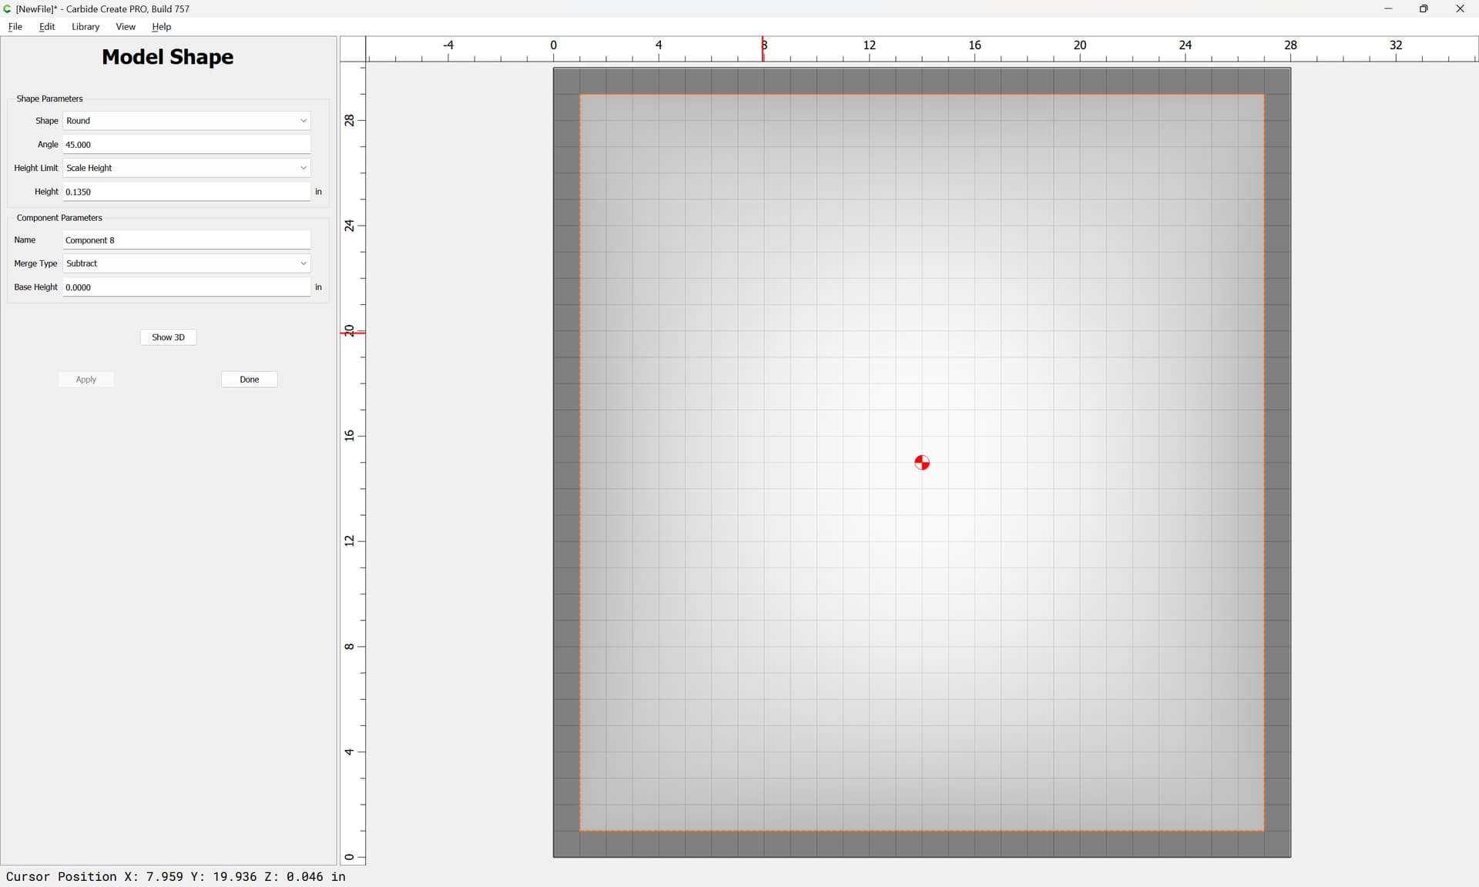Expand the Height Limit dropdown
Screen dimensions: 1479x887
click(x=186, y=168)
